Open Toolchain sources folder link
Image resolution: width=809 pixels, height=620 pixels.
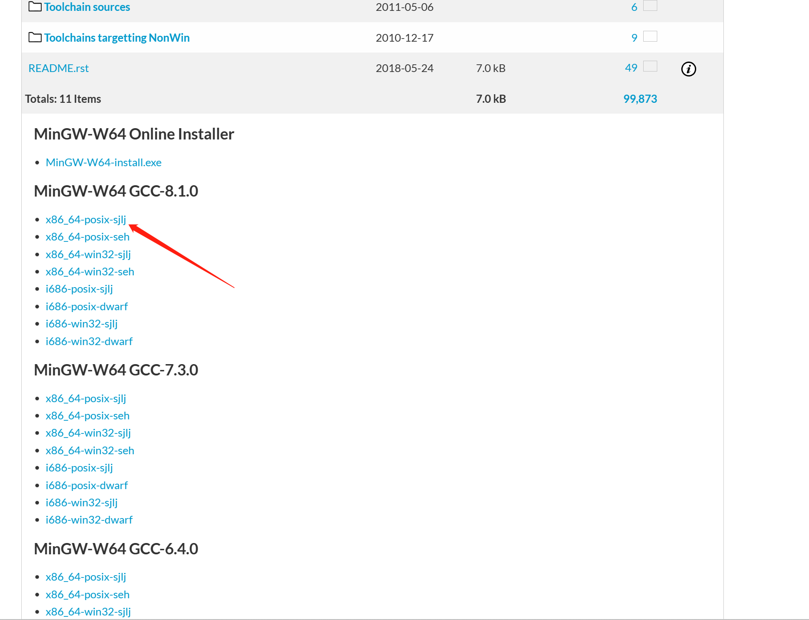pyautogui.click(x=87, y=7)
